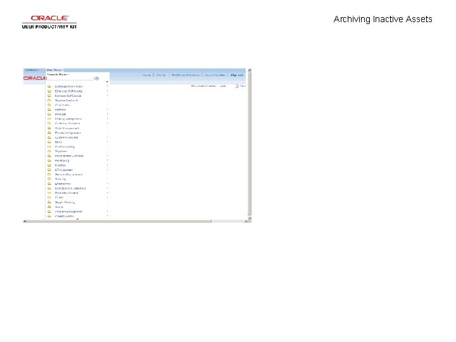Click the Sign out link

point(237,75)
